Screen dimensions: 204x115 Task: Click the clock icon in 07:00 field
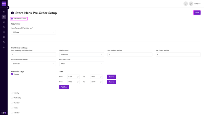tap(78, 77)
